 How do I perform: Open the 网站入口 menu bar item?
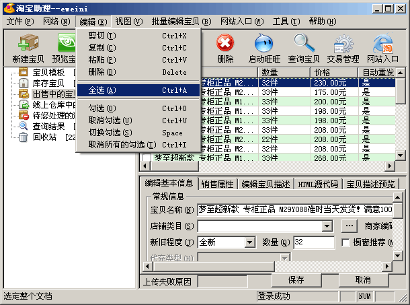coord(242,22)
